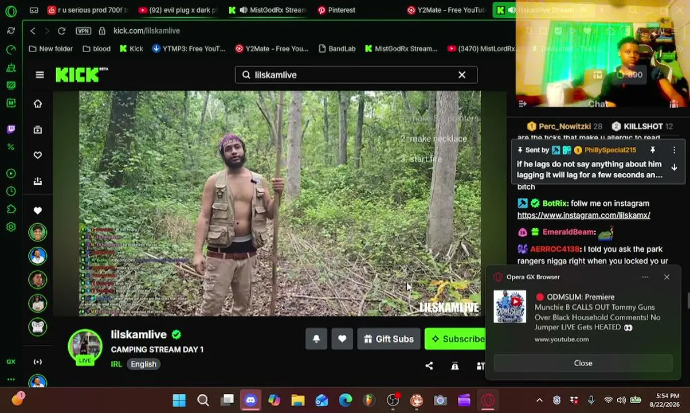
Task: Open File Explorer from the taskbar
Action: point(298,400)
